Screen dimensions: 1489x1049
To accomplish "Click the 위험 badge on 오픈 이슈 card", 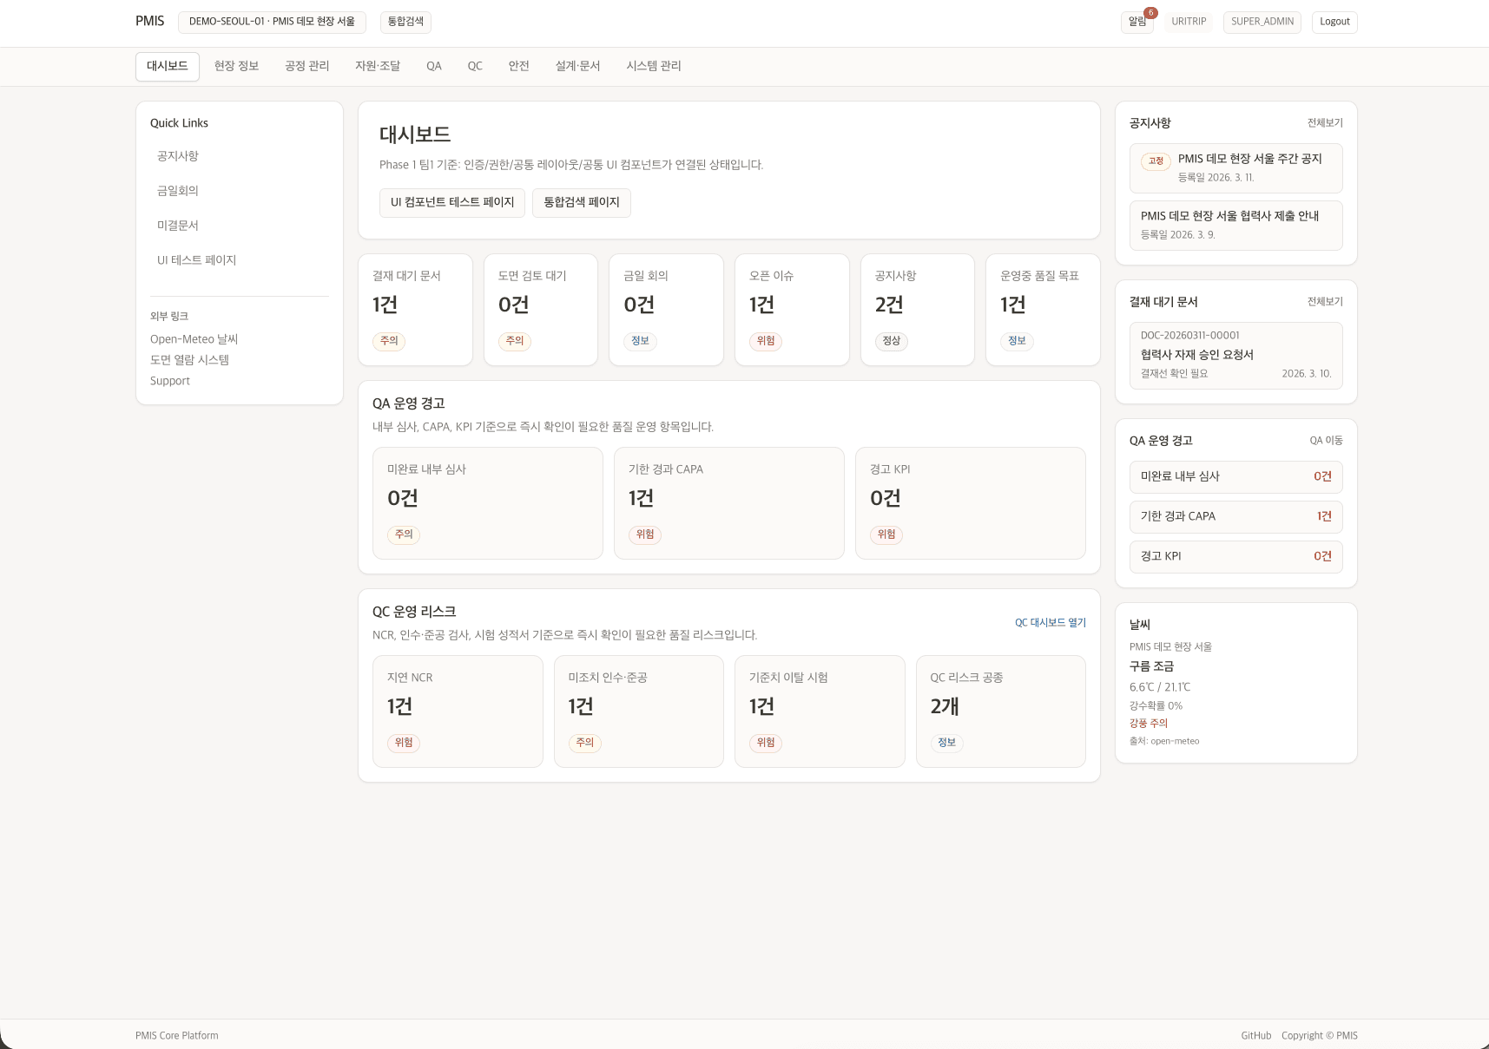I will (765, 341).
